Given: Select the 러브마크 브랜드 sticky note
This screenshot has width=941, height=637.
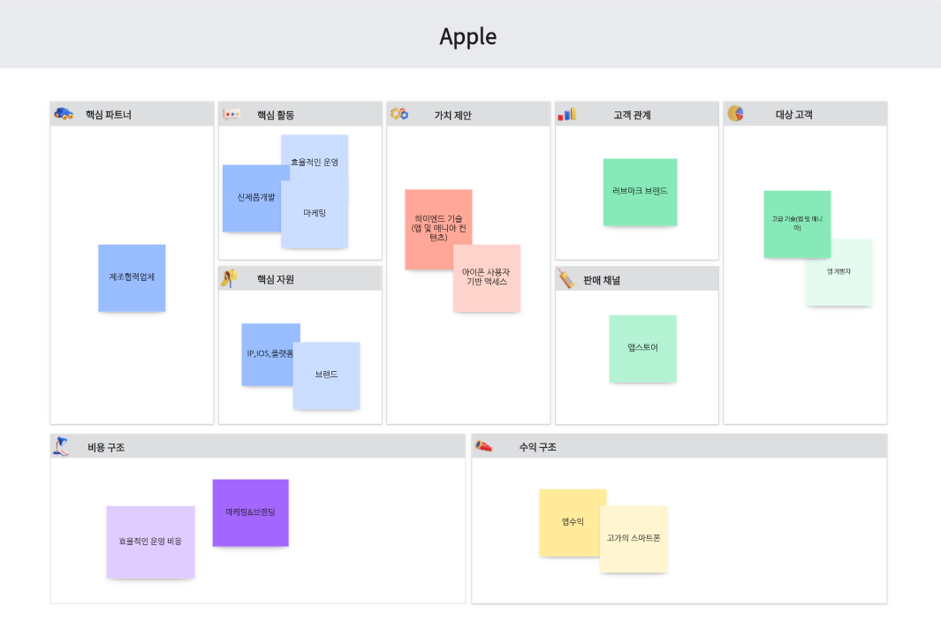Looking at the screenshot, I should [641, 192].
